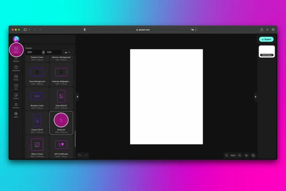This screenshot has width=286, height=191.
Task: Toggle the aspect ratio lock icon
Action: [43, 52]
